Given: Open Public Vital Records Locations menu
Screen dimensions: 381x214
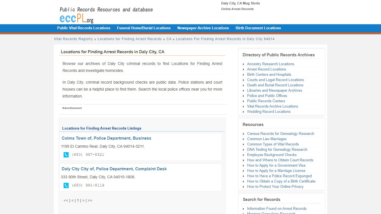Looking at the screenshot, I should (x=84, y=28).
